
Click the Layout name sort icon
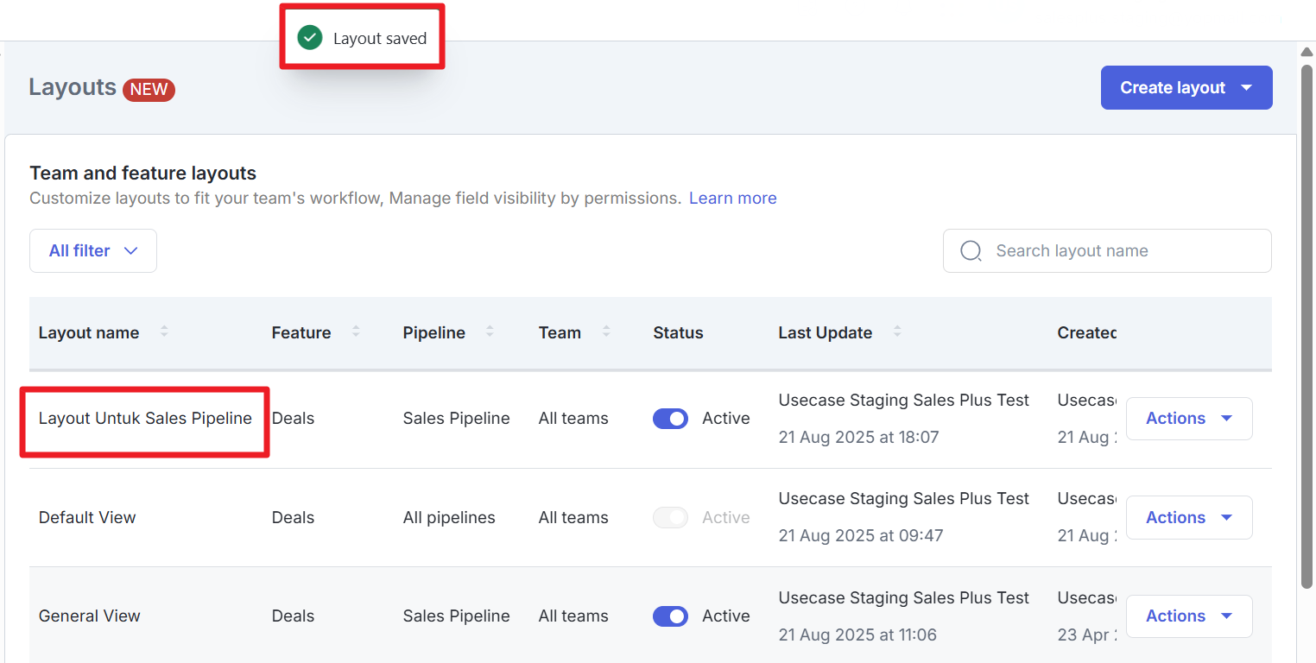pyautogui.click(x=164, y=332)
